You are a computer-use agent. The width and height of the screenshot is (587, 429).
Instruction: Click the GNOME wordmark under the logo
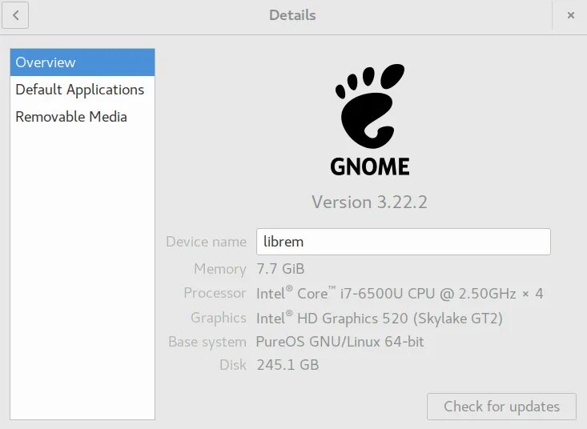click(x=369, y=166)
